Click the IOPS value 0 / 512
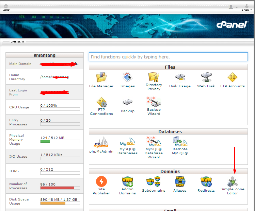 coord(47,170)
